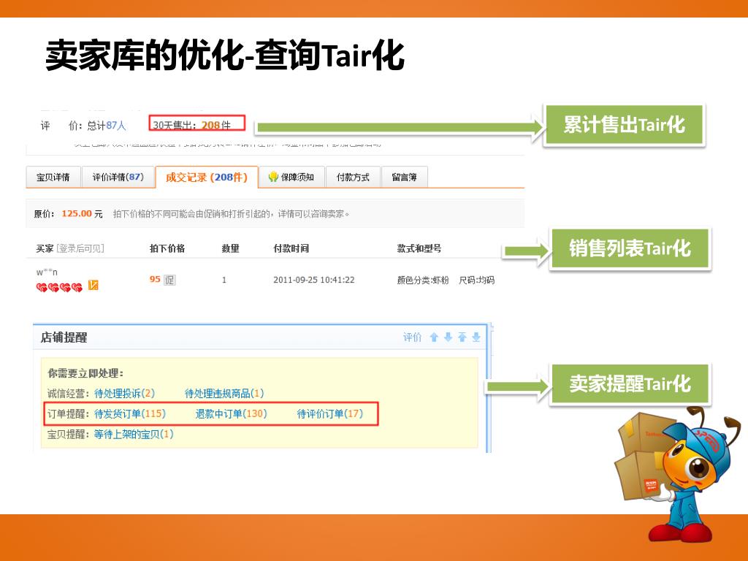Viewport: 748px width, 561px height.
Task: Click the 颜色分类:虾粉 cell text
Action: click(x=423, y=280)
